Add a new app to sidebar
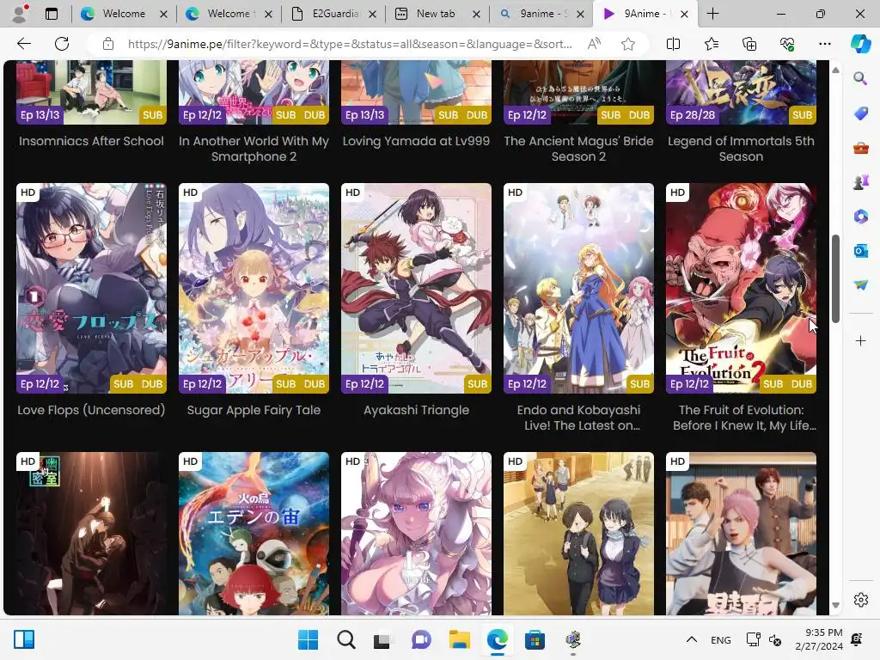 860,340
